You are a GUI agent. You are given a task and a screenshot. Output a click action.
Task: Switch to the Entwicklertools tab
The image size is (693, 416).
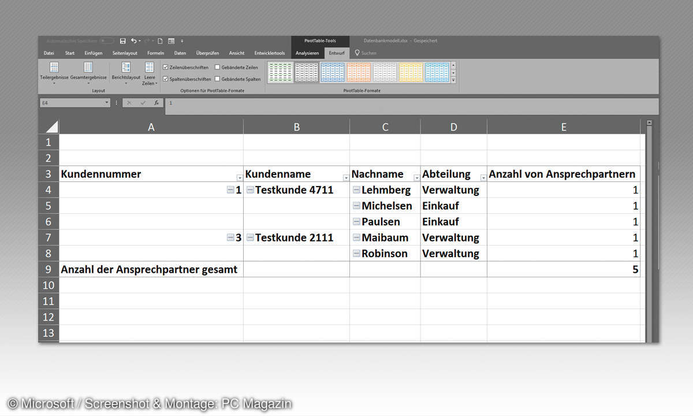tap(270, 53)
